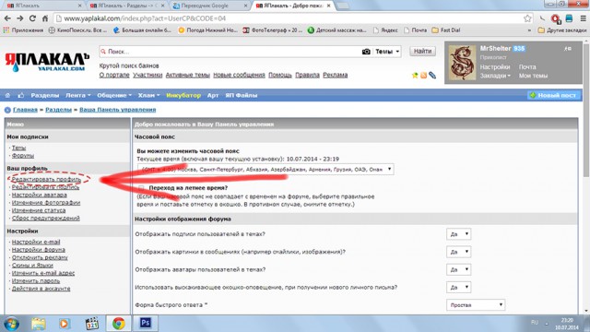
Task: Open the ЯП Файлы navbar item
Action: [242, 96]
